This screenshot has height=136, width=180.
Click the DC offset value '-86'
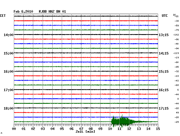(177, 39)
